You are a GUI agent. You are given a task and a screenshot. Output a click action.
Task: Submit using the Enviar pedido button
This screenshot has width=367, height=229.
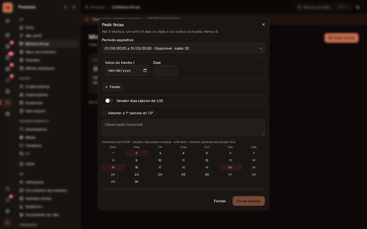pyautogui.click(x=249, y=201)
